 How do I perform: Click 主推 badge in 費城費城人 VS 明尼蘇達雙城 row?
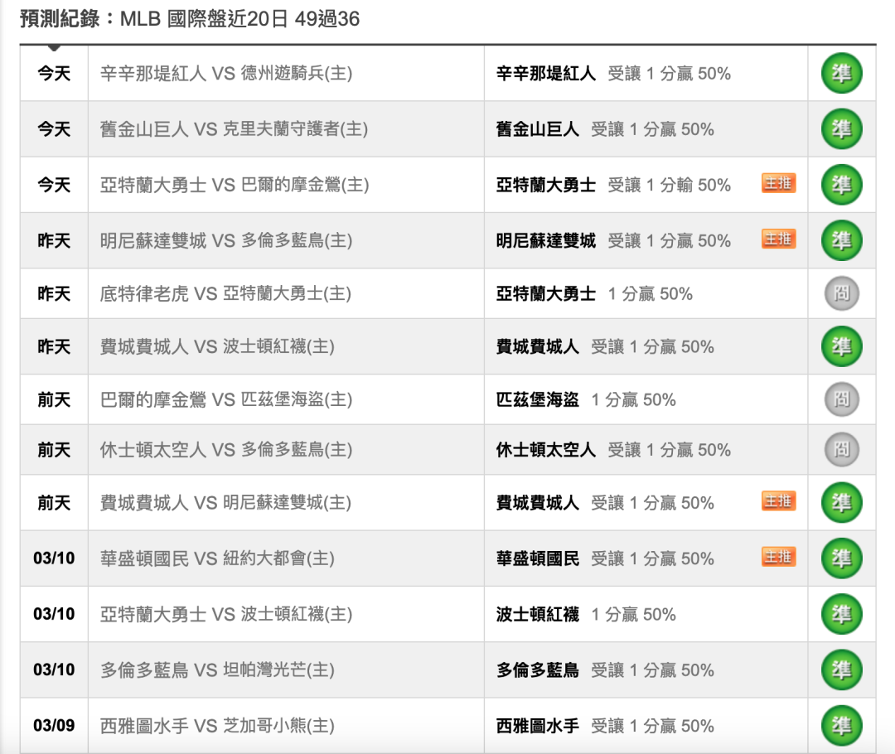point(778,501)
